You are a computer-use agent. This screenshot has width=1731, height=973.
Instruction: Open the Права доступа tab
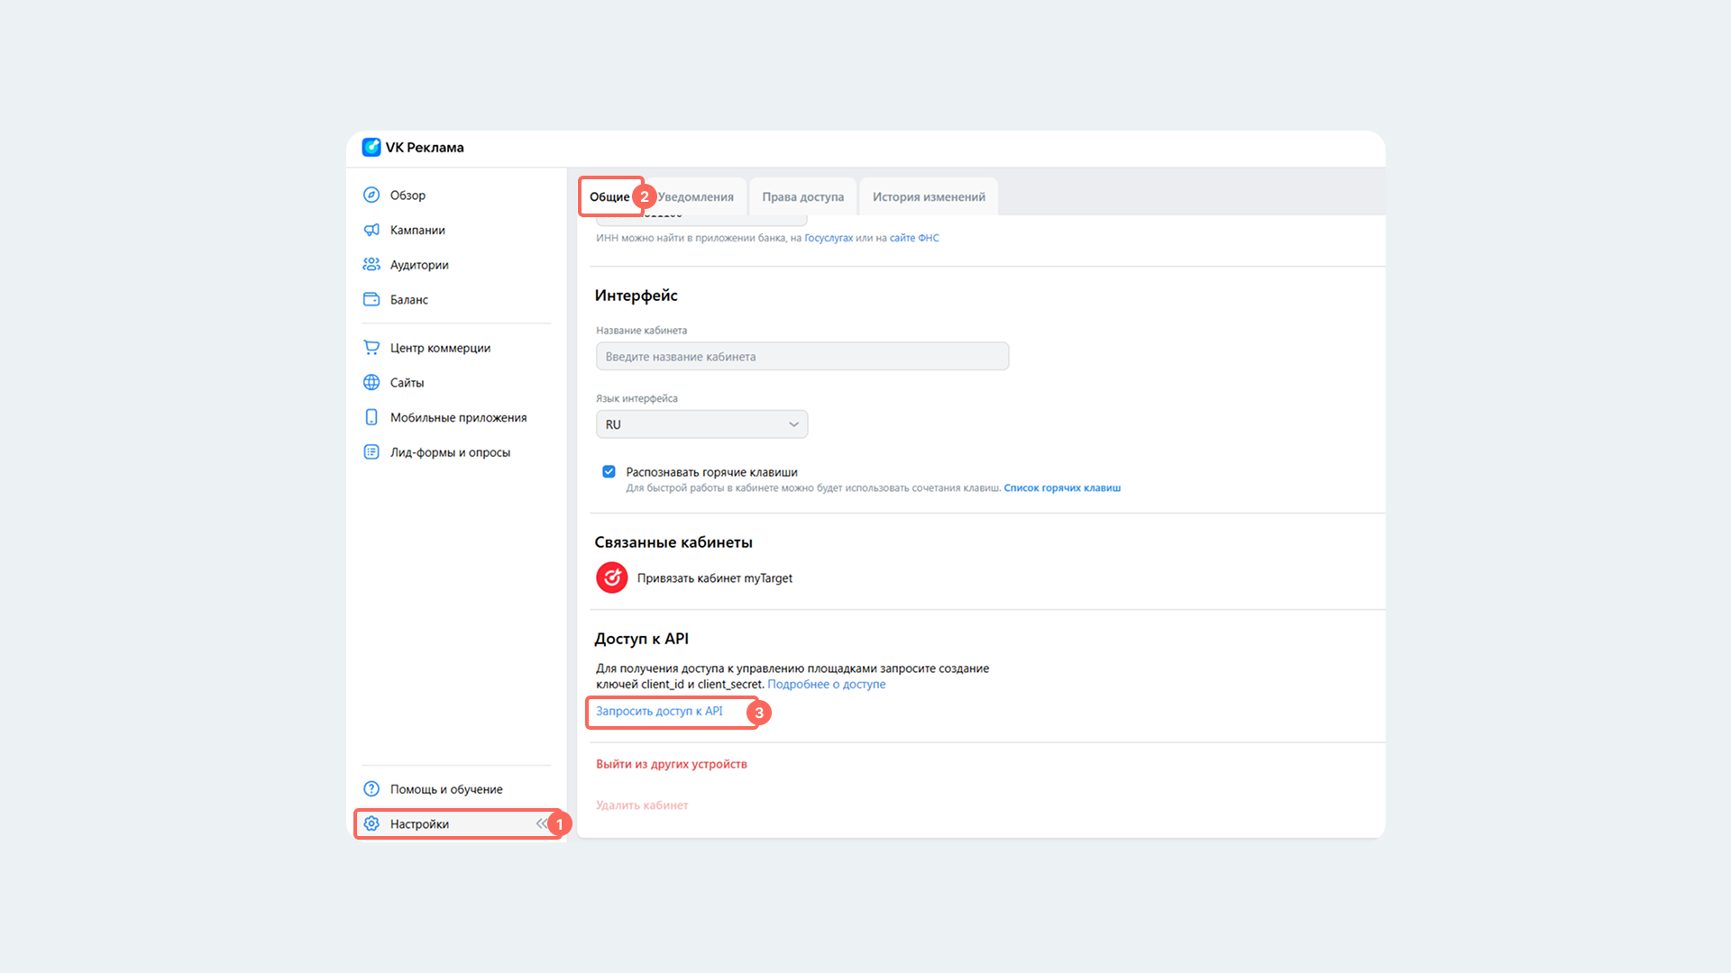coord(803,196)
